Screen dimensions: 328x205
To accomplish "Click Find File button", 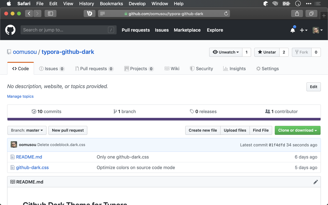I will coord(261,130).
